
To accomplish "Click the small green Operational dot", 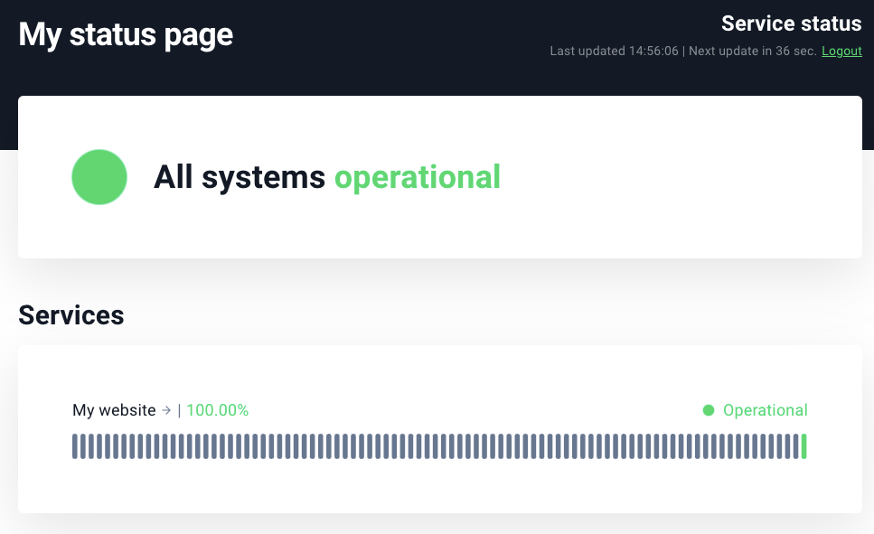I will tap(709, 410).
